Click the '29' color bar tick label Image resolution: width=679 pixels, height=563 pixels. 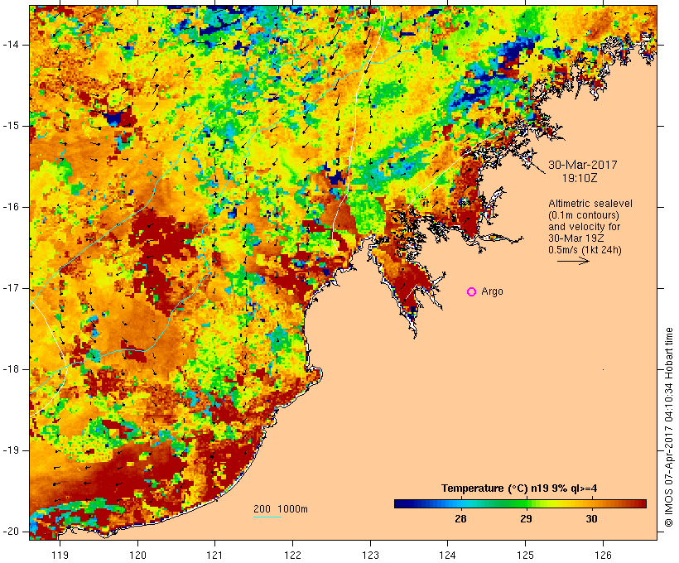pos(526,518)
